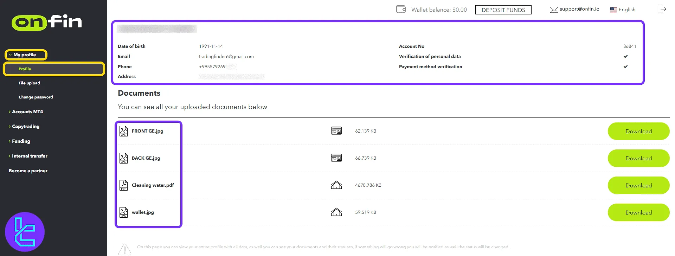675x256 pixels.
Task: Open the Change password page
Action: point(36,97)
